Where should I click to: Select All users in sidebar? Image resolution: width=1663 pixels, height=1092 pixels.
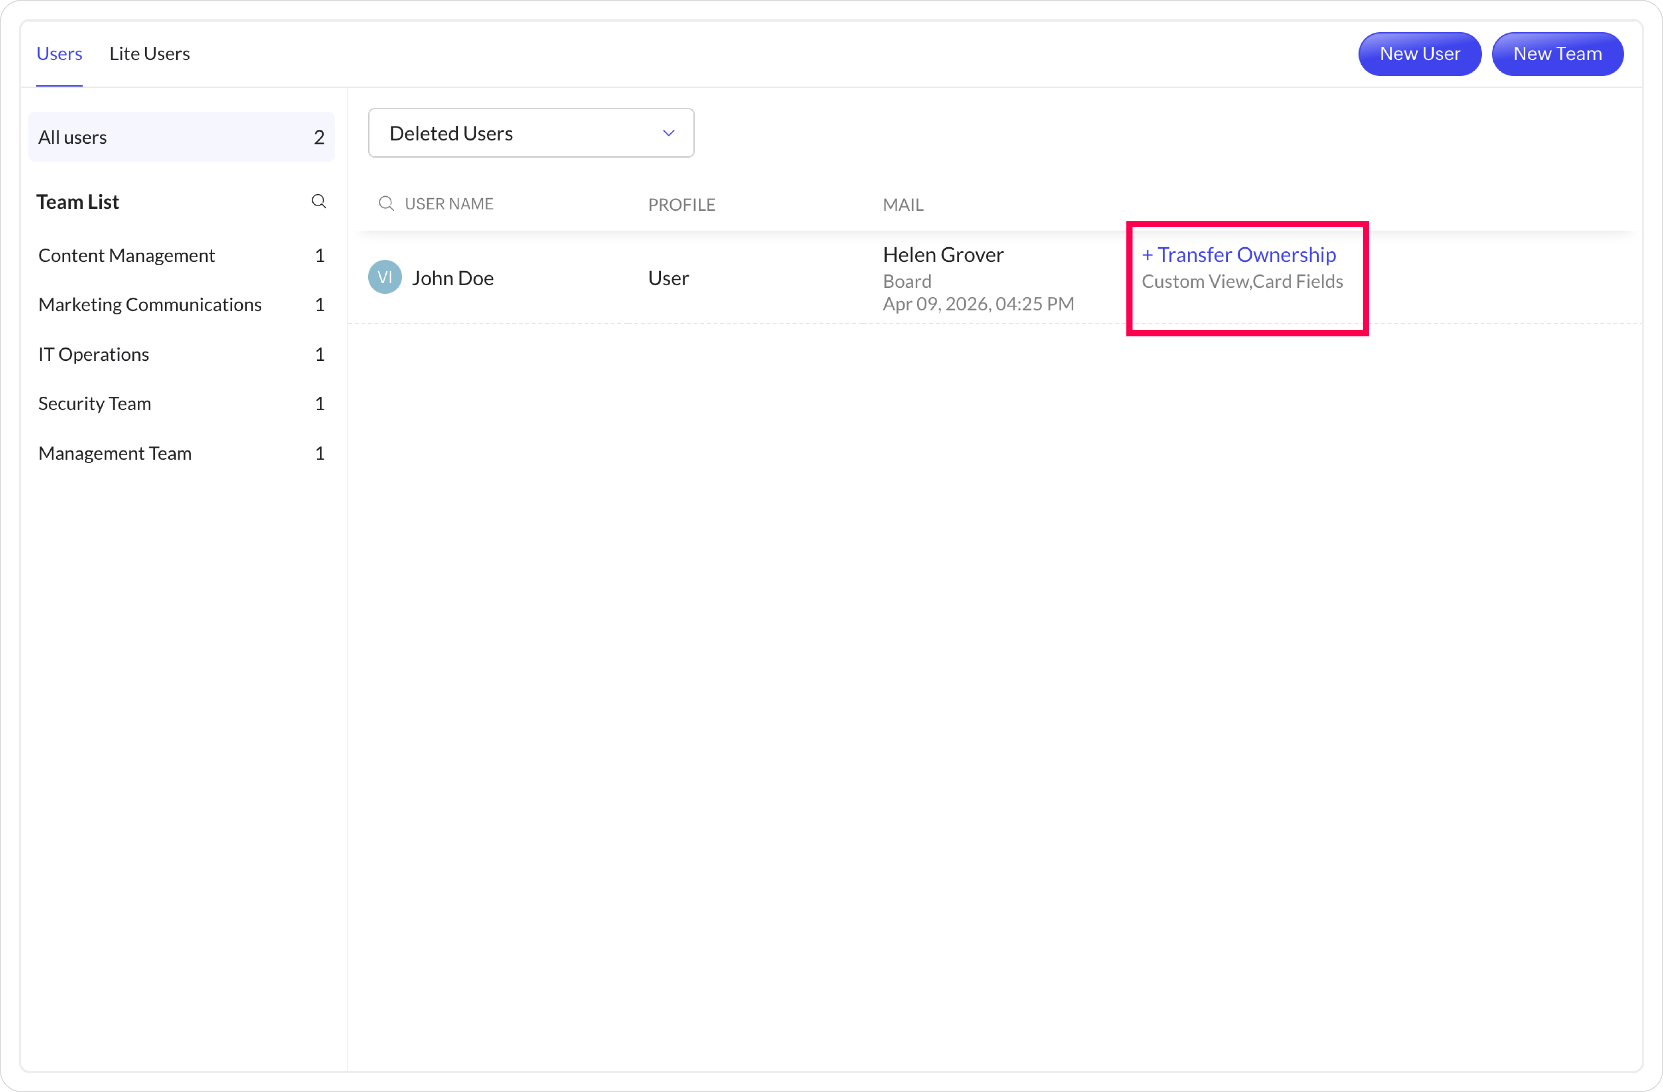pos(181,137)
